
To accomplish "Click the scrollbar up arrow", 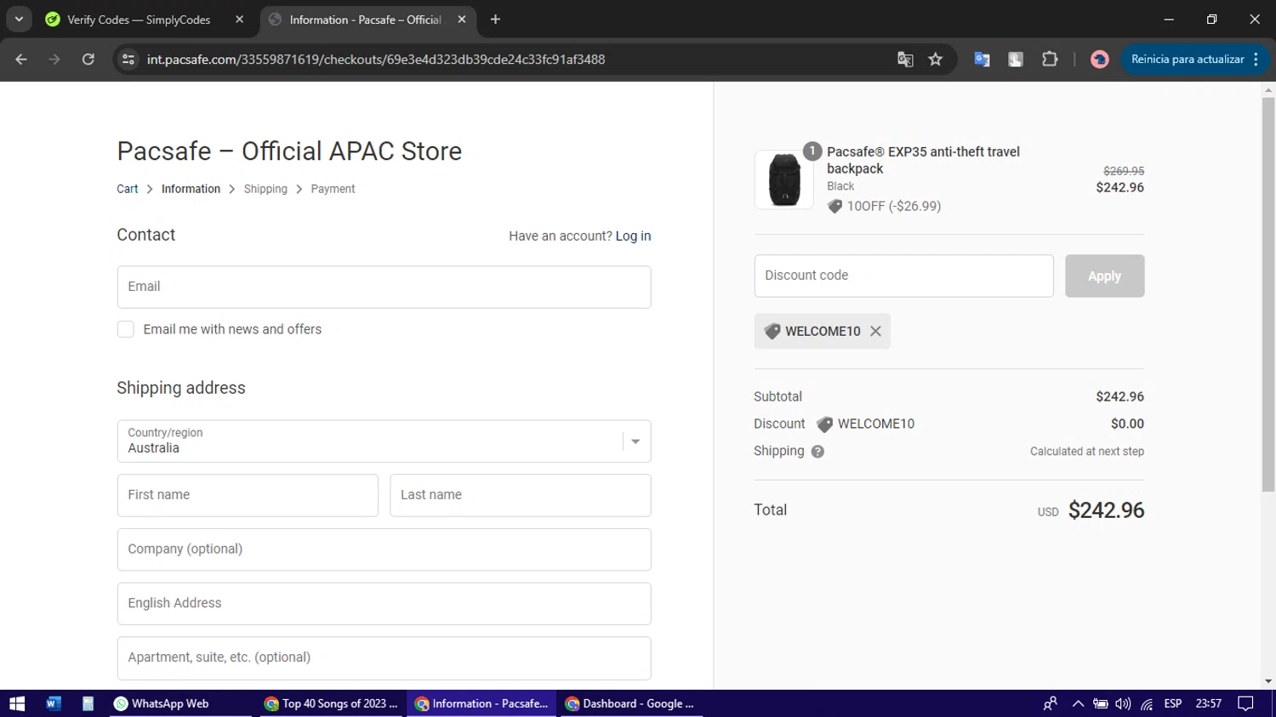I will 1268,88.
